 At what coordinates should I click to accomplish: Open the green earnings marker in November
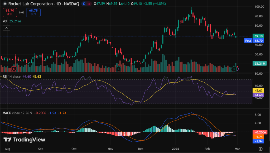[x=119, y=69]
